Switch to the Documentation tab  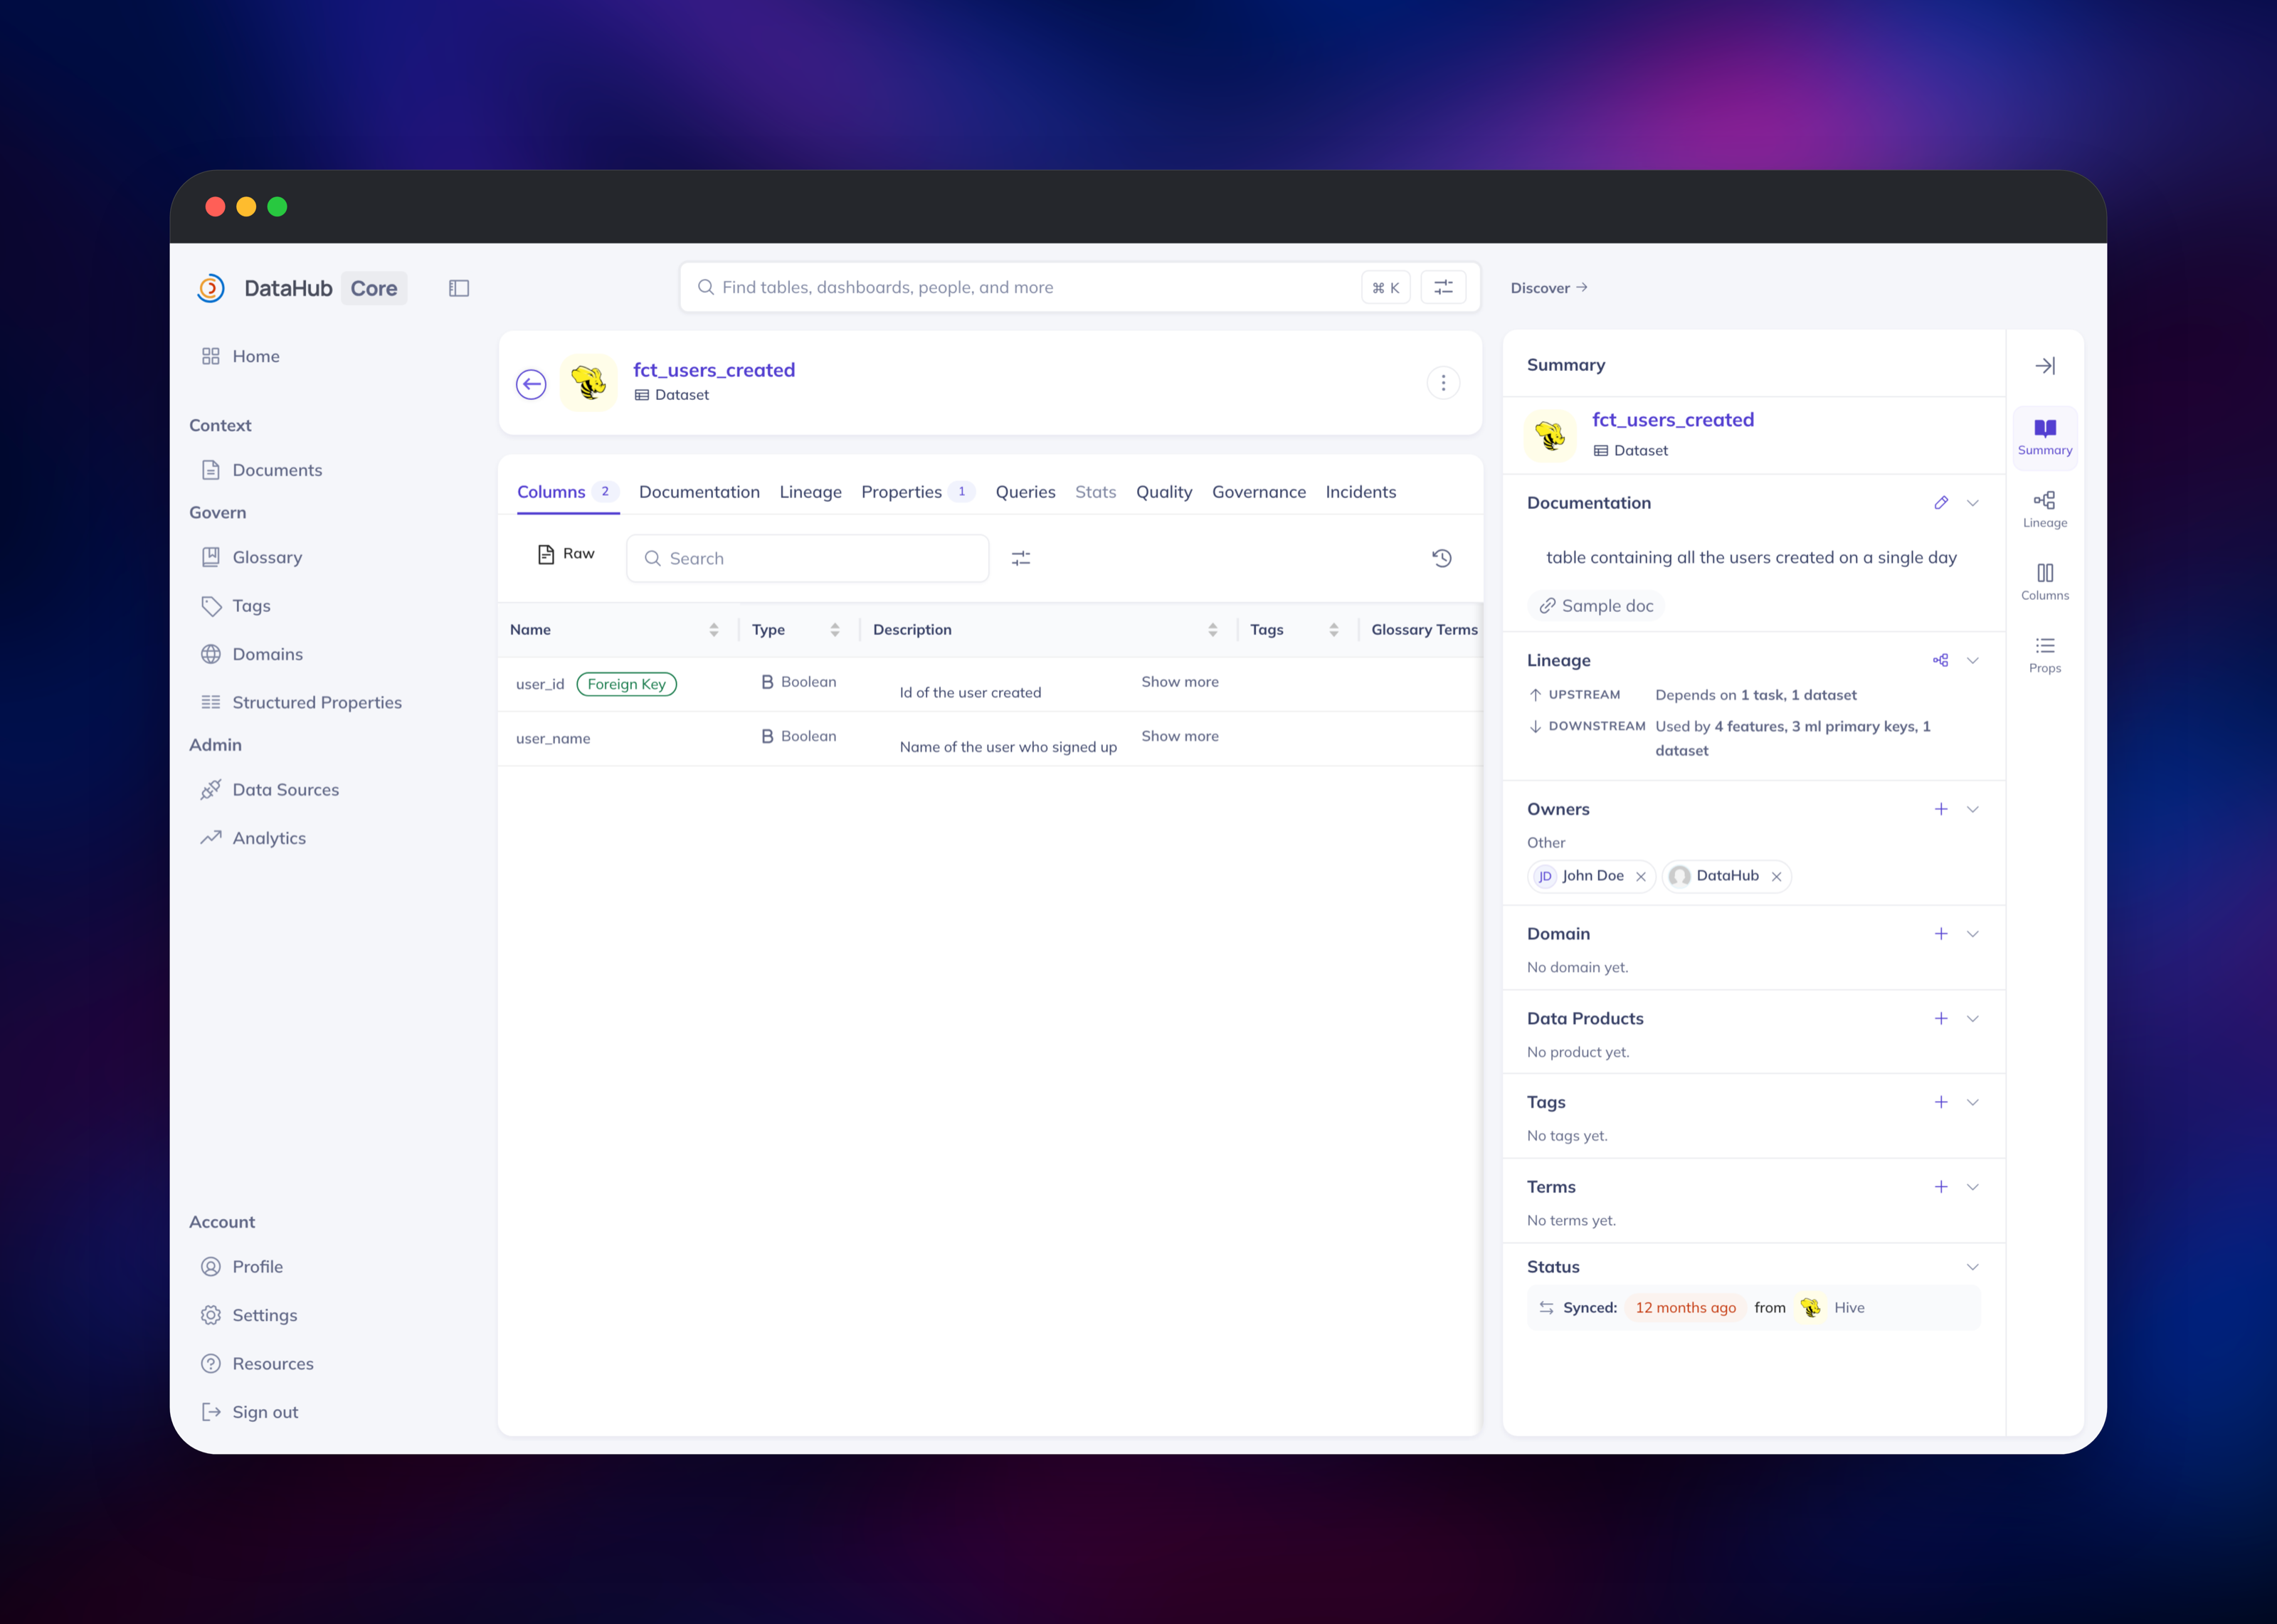click(699, 492)
